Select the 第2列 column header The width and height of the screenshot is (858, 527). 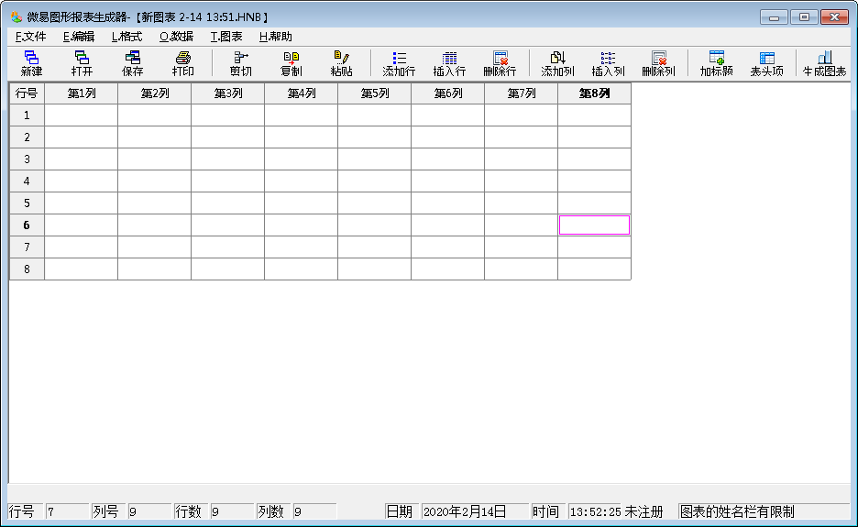tap(154, 93)
